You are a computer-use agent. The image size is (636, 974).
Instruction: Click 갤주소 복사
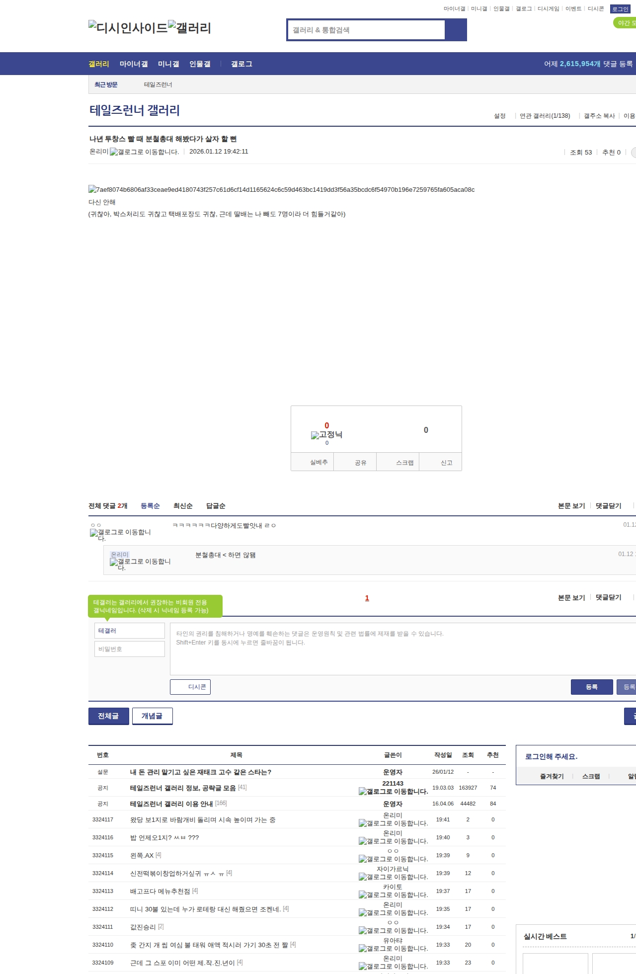599,116
